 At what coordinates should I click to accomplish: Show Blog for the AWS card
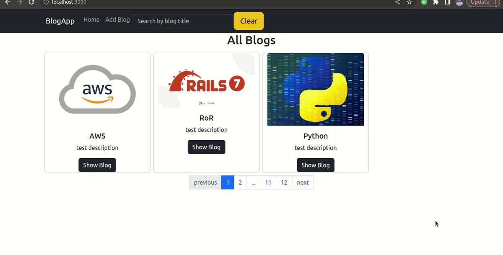pos(97,165)
